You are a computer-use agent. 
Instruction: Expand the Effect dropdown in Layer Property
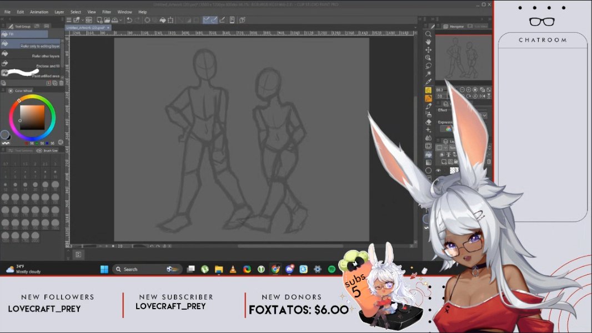484,116
